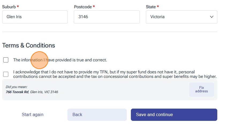This screenshot has width=228, height=127.
Task: Click the red asterisk beside Postcode
Action: (x=94, y=6)
